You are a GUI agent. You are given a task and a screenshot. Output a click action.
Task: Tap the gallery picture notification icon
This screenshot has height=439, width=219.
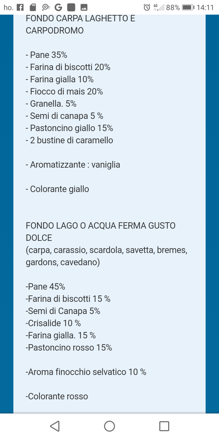[84, 7]
